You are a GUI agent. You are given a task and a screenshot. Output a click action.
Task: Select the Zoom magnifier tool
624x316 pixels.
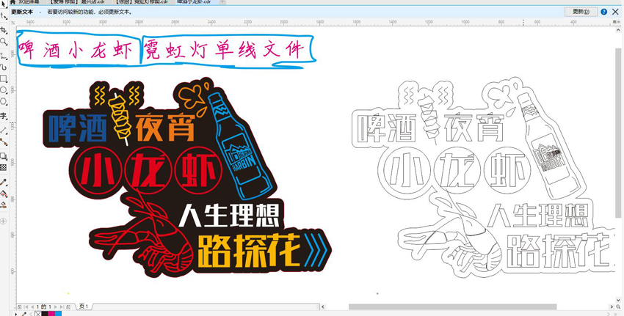coord(4,42)
